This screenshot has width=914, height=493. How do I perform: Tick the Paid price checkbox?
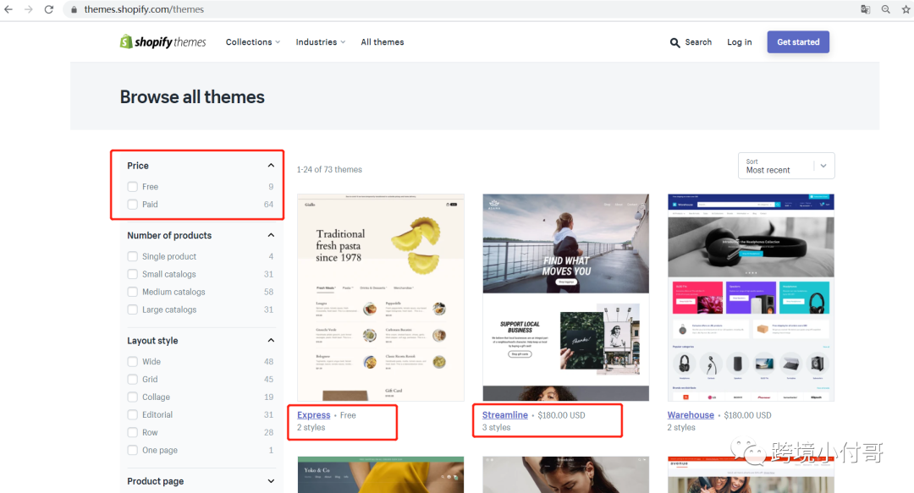coord(132,205)
